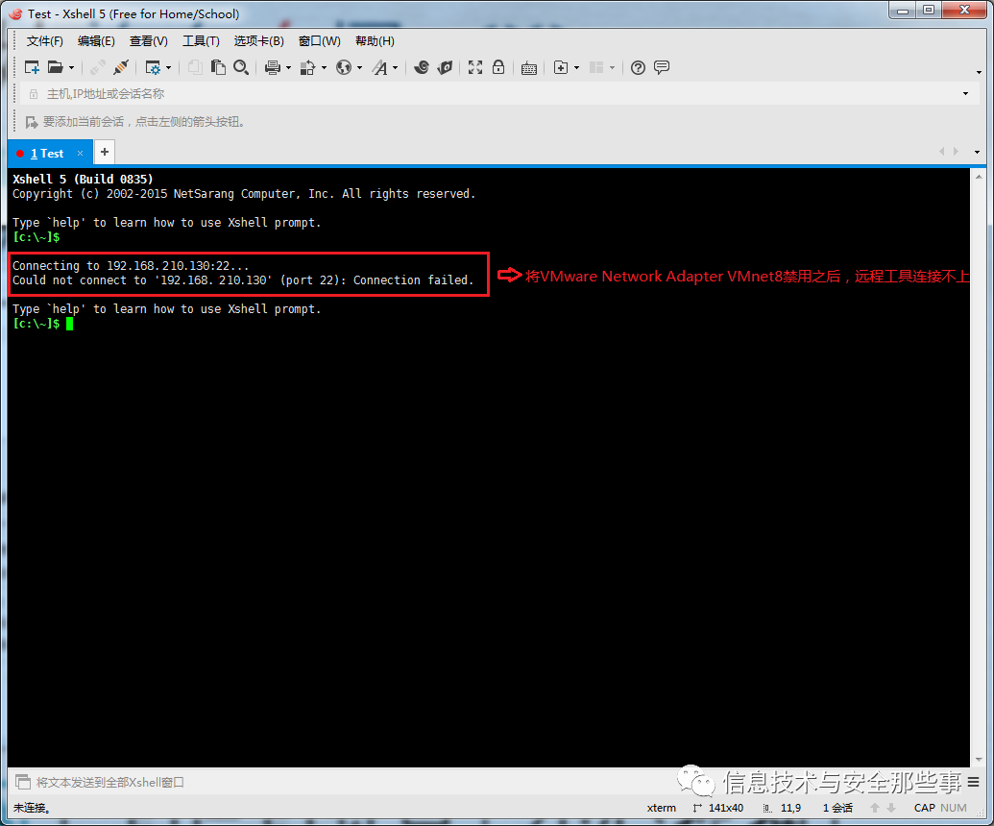
Task: Launch Xagent icon in toolbar
Action: [445, 67]
